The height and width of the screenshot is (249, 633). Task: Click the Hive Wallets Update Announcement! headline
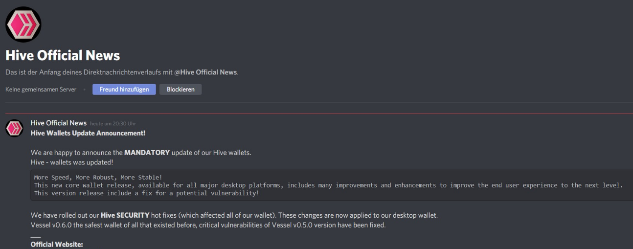pos(88,133)
